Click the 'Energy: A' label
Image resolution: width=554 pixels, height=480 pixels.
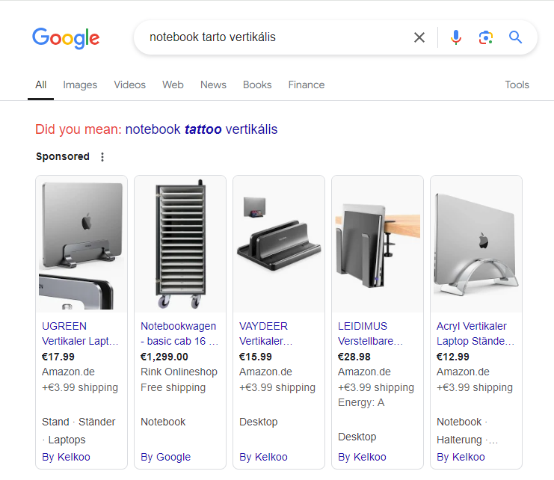(x=361, y=403)
